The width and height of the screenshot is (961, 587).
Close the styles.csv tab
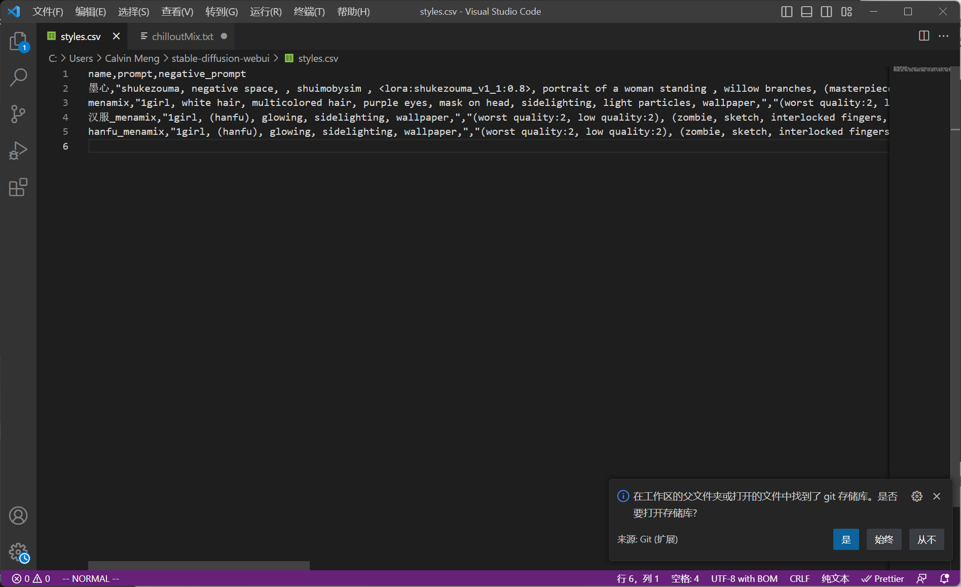tap(116, 36)
